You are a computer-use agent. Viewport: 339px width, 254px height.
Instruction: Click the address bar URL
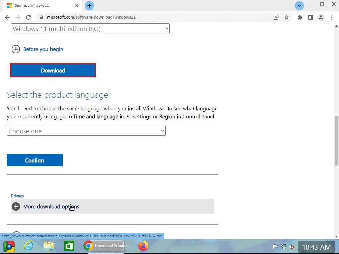(x=91, y=17)
